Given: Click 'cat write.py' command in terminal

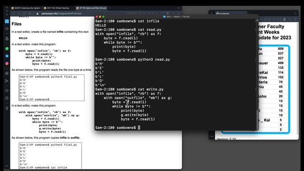Looking at the screenshot, I should (x=151, y=89).
